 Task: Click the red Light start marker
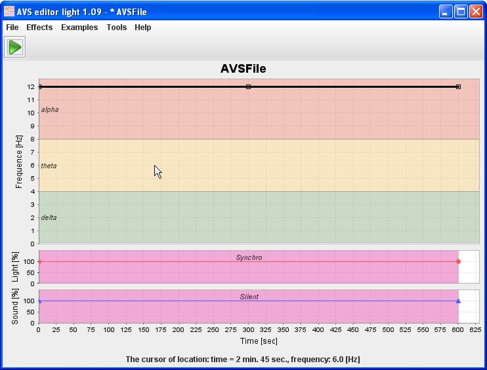coord(39,261)
